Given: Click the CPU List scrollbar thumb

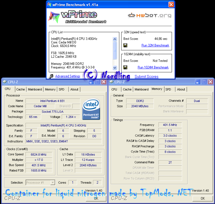Looking at the screenshot, I should [x=115, y=50].
